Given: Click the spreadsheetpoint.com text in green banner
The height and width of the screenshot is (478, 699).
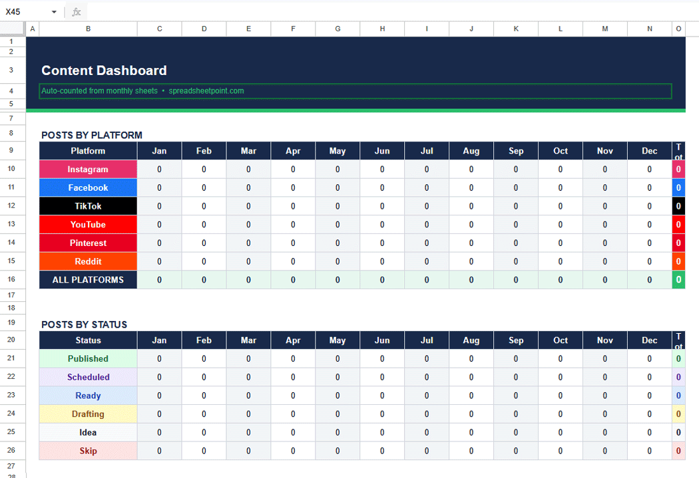Looking at the screenshot, I should click(x=206, y=90).
